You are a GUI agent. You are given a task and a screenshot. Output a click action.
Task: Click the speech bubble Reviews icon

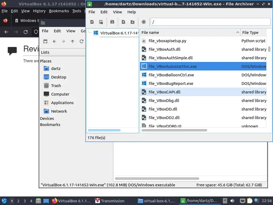pos(12,51)
